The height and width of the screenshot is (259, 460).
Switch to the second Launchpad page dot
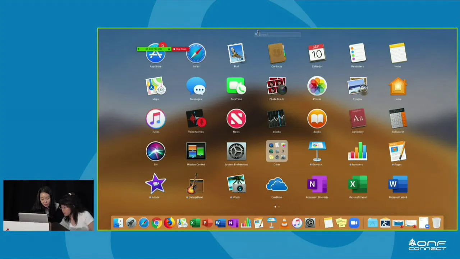click(x=279, y=207)
